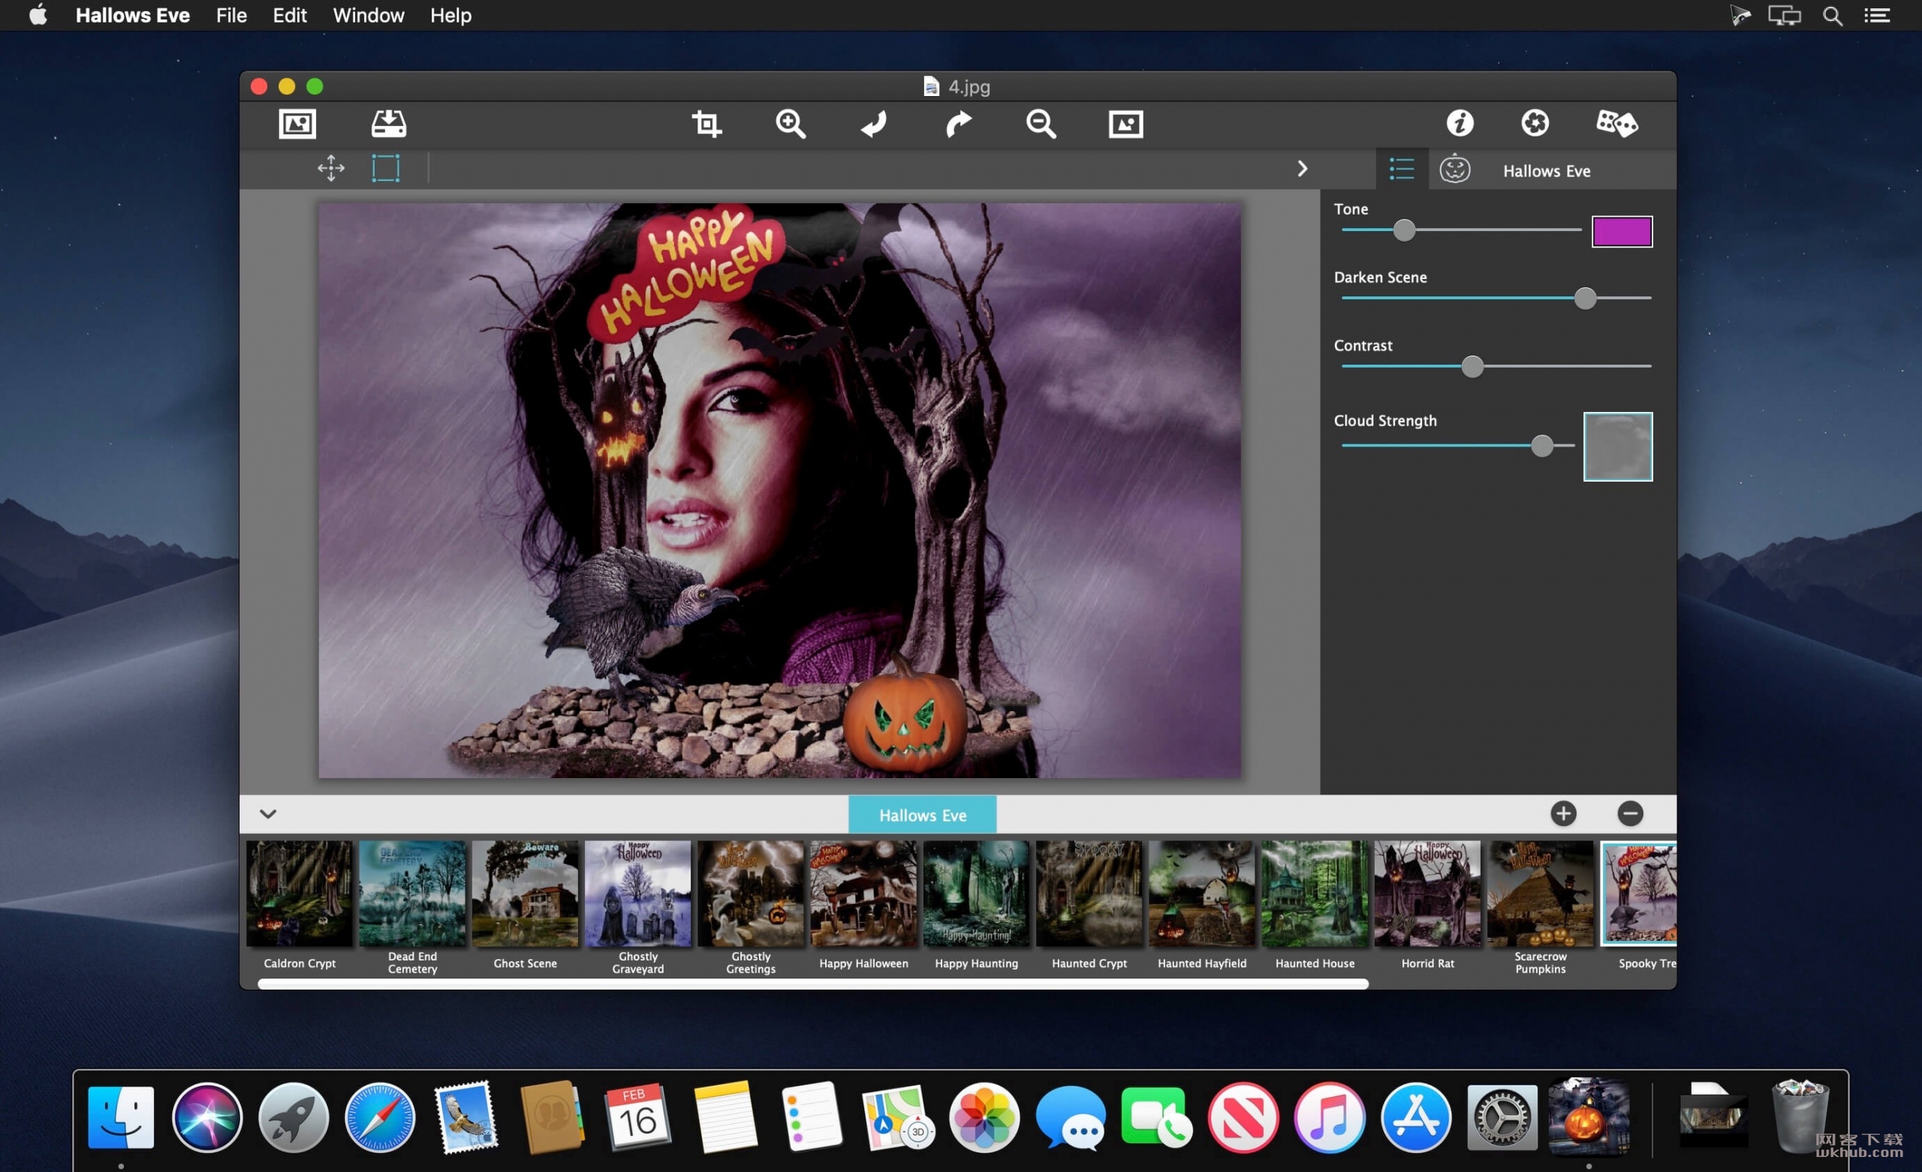Adjust the Contrast slider
Screen dimensions: 1922x1172
click(1472, 366)
